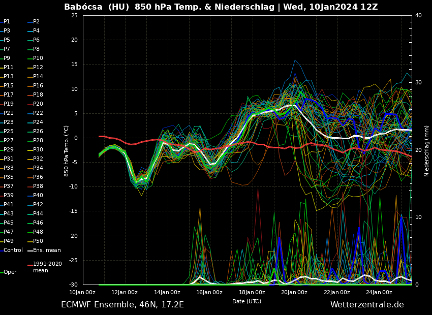Click the Date (UTC) axis label
Viewport: 432px width, 315px height.
coord(247,302)
